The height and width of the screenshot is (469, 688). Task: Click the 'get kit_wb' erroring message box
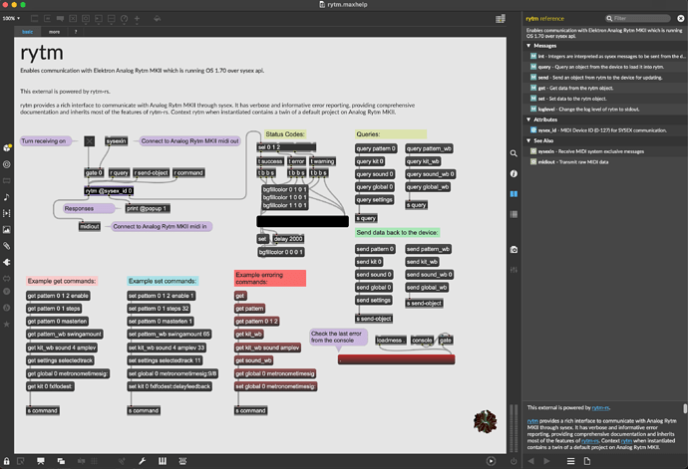249,334
